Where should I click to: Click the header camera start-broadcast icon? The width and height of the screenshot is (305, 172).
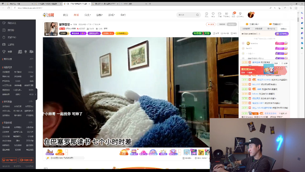(x=220, y=14)
